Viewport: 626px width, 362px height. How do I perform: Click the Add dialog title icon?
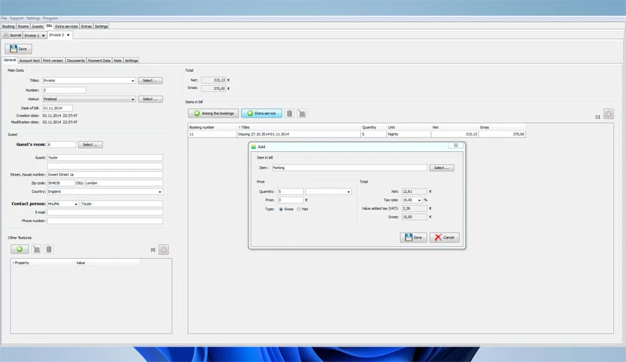[253, 147]
